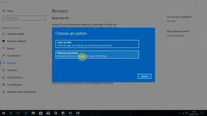Click the Windows Update refresh icon

coord(4,34)
